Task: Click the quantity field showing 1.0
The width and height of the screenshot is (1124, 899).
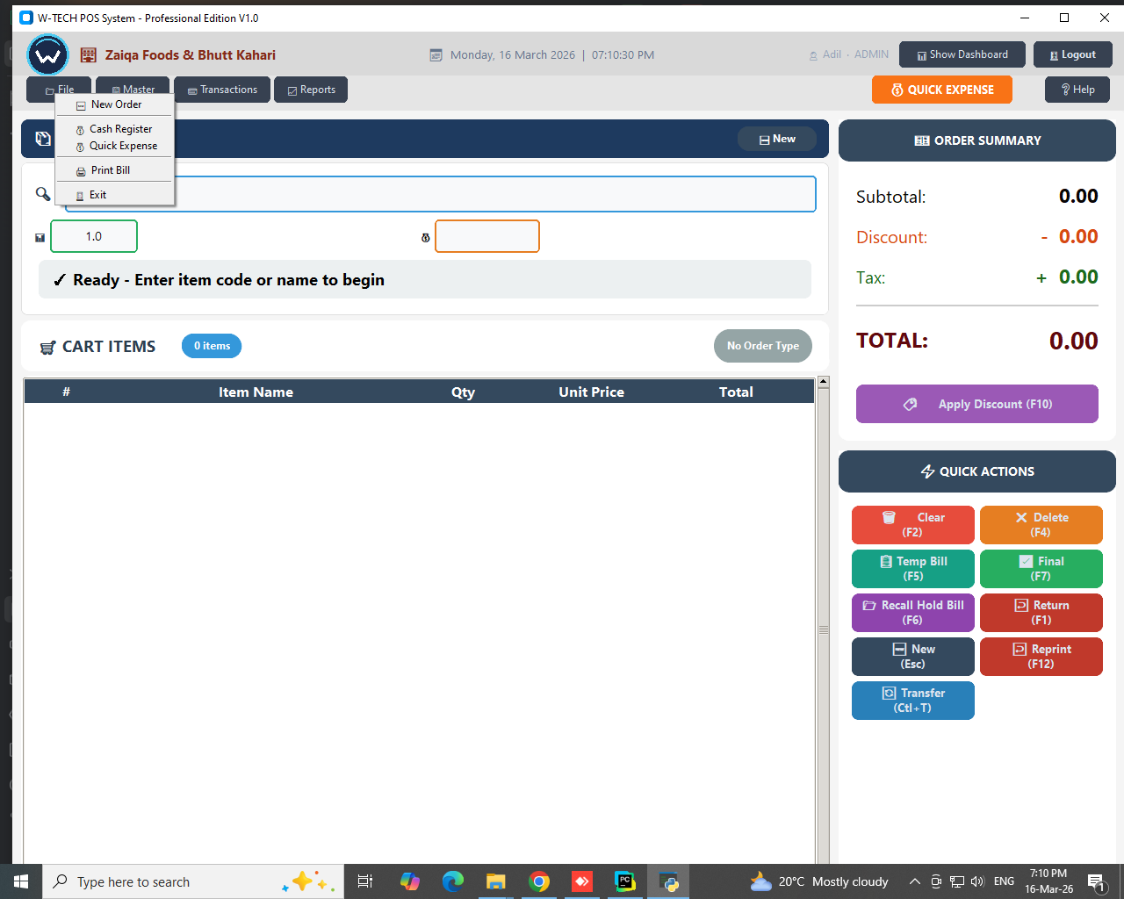Action: point(94,236)
